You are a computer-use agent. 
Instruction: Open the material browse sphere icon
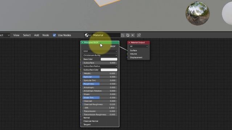click(88, 35)
